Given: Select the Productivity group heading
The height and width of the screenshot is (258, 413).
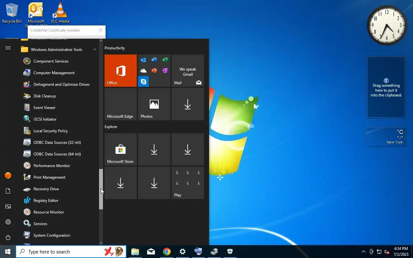Looking at the screenshot, I should (x=115, y=48).
